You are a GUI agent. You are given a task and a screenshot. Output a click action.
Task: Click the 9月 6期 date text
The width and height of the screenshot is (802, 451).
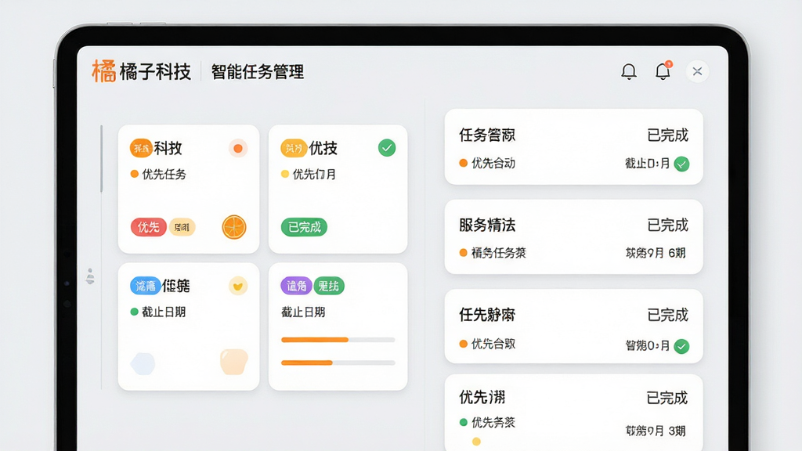[x=656, y=253]
